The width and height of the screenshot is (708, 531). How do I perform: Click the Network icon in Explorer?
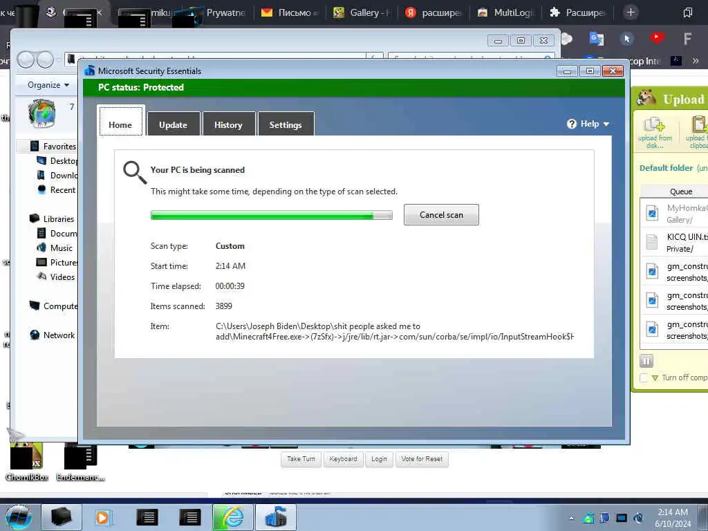pyautogui.click(x=35, y=335)
